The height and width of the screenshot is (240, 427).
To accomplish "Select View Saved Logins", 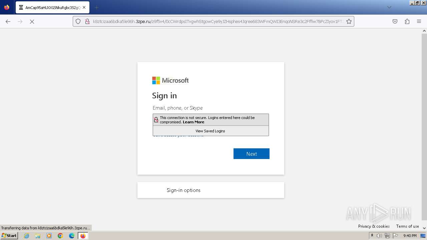I will tap(210, 131).
